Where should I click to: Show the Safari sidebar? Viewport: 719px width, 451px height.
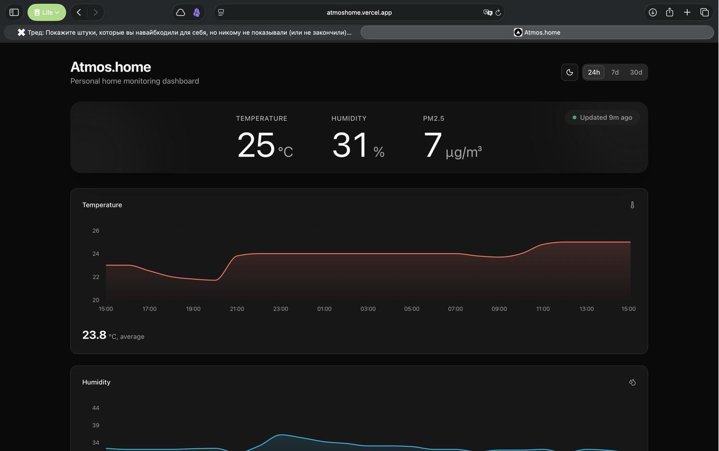tap(14, 12)
